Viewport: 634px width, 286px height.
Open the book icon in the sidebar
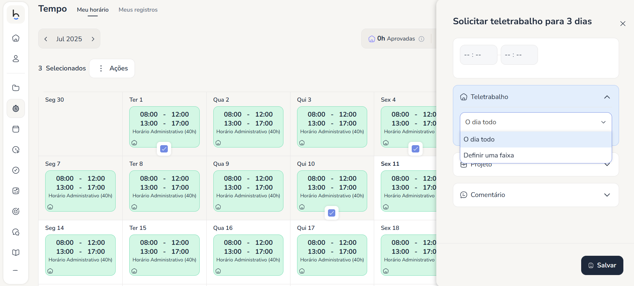click(x=16, y=253)
